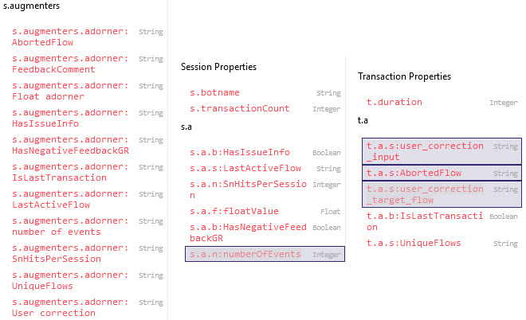The height and width of the screenshot is (320, 526).
Task: Select the User correction adorner
Action: [70, 308]
